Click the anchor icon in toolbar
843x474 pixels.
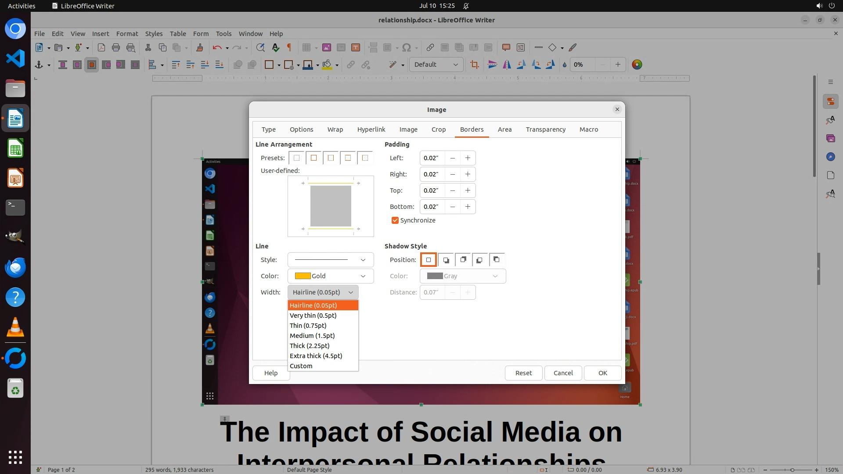tap(39, 65)
